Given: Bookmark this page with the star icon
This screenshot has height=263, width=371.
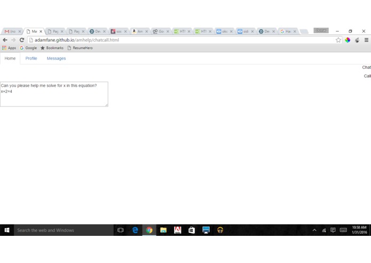Looking at the screenshot, I should coord(338,40).
